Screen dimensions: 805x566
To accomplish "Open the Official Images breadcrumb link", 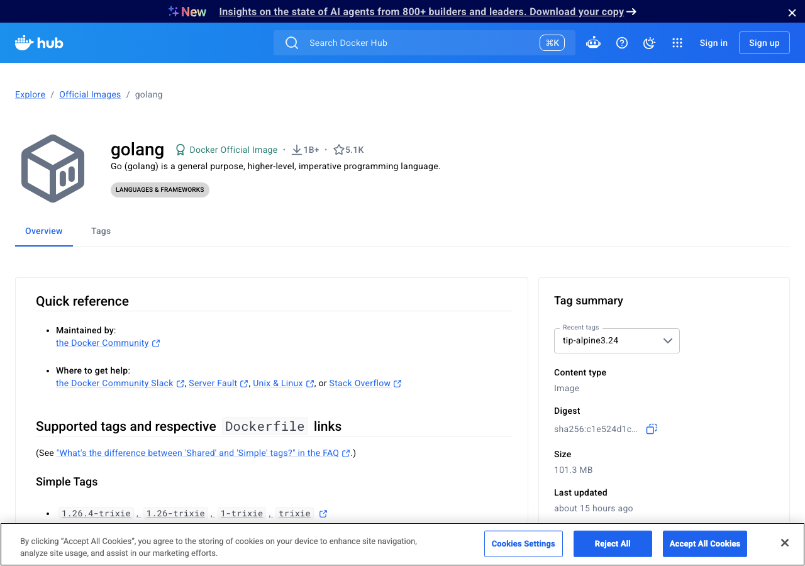I will pos(90,94).
